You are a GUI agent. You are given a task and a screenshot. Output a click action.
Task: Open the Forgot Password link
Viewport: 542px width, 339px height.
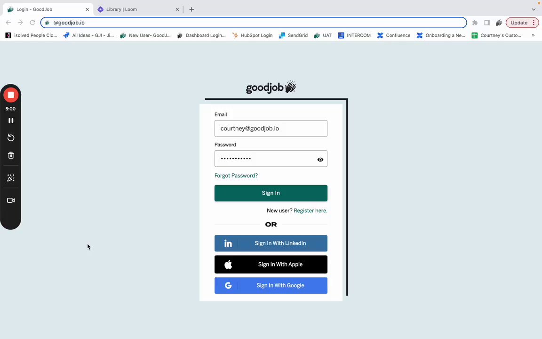pos(236,175)
